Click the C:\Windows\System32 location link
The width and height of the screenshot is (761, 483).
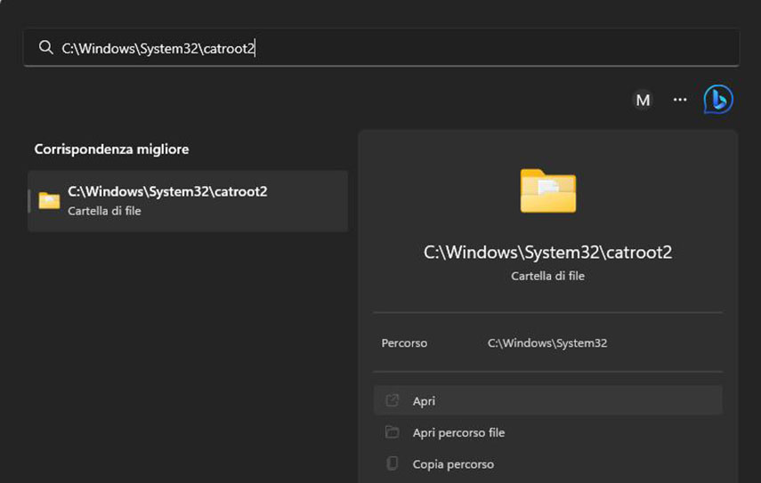547,342
